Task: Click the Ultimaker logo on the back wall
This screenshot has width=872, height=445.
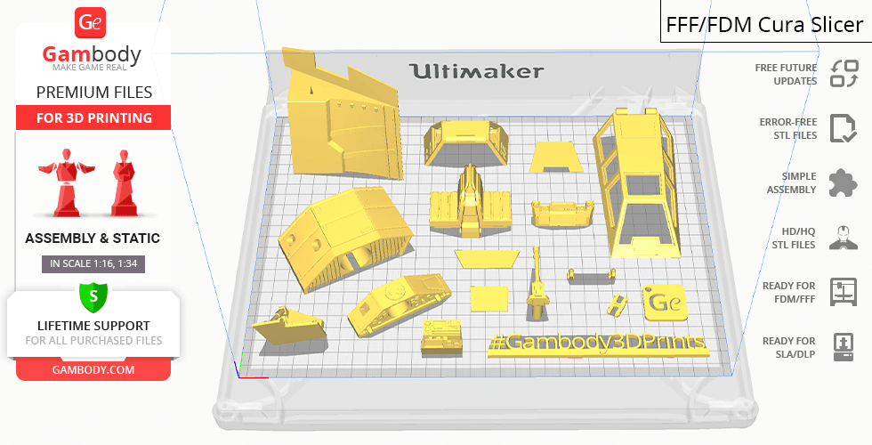Action: pos(476,71)
